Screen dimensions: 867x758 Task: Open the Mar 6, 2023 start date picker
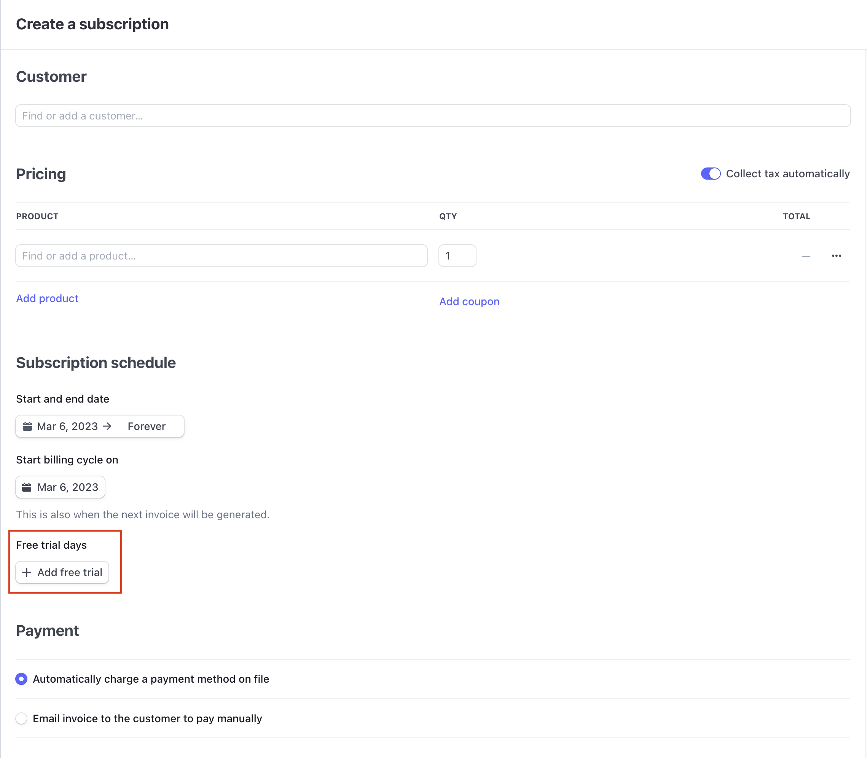pos(67,426)
